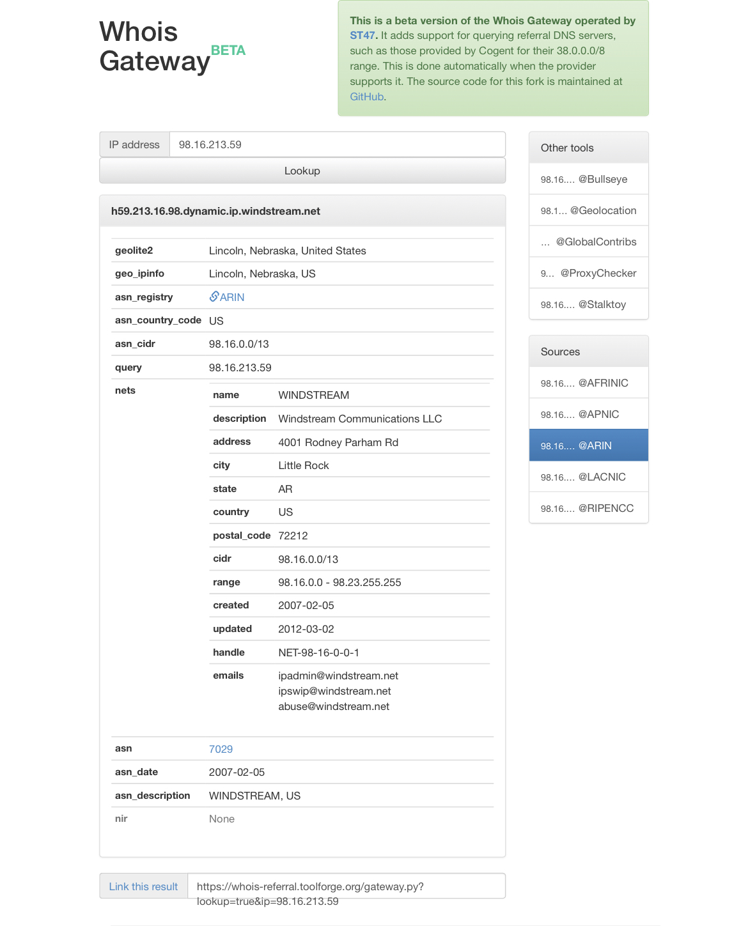748x926 pixels.
Task: Click asn_description WINDSTREAM, US
Action: click(x=254, y=796)
